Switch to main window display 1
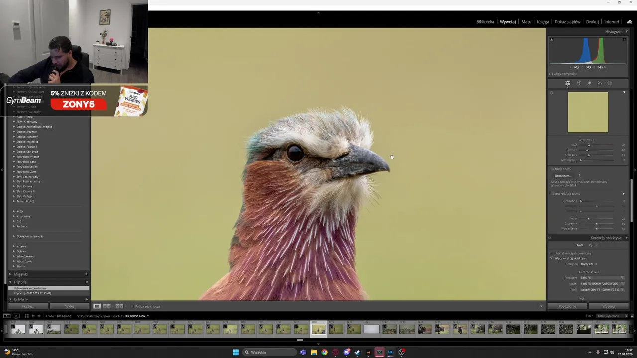Screen dimensions: 637x358 click(x=7, y=316)
